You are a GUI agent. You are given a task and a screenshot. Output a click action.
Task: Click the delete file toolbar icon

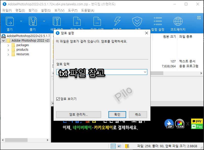coord(97,21)
